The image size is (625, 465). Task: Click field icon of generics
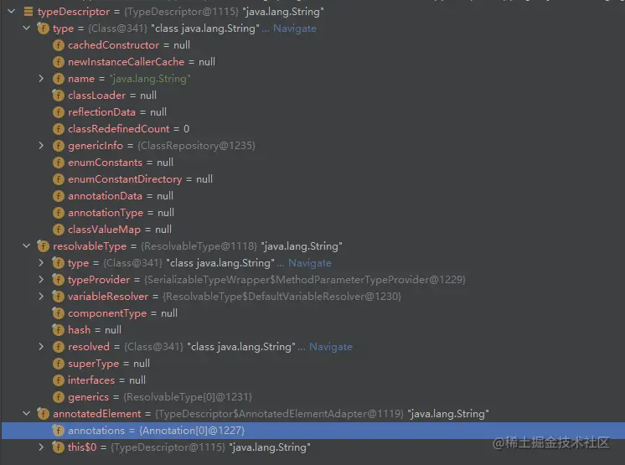[58, 396]
